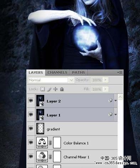Click the mask link icon on Color Balance 1
140x168 pixels.
point(50,143)
